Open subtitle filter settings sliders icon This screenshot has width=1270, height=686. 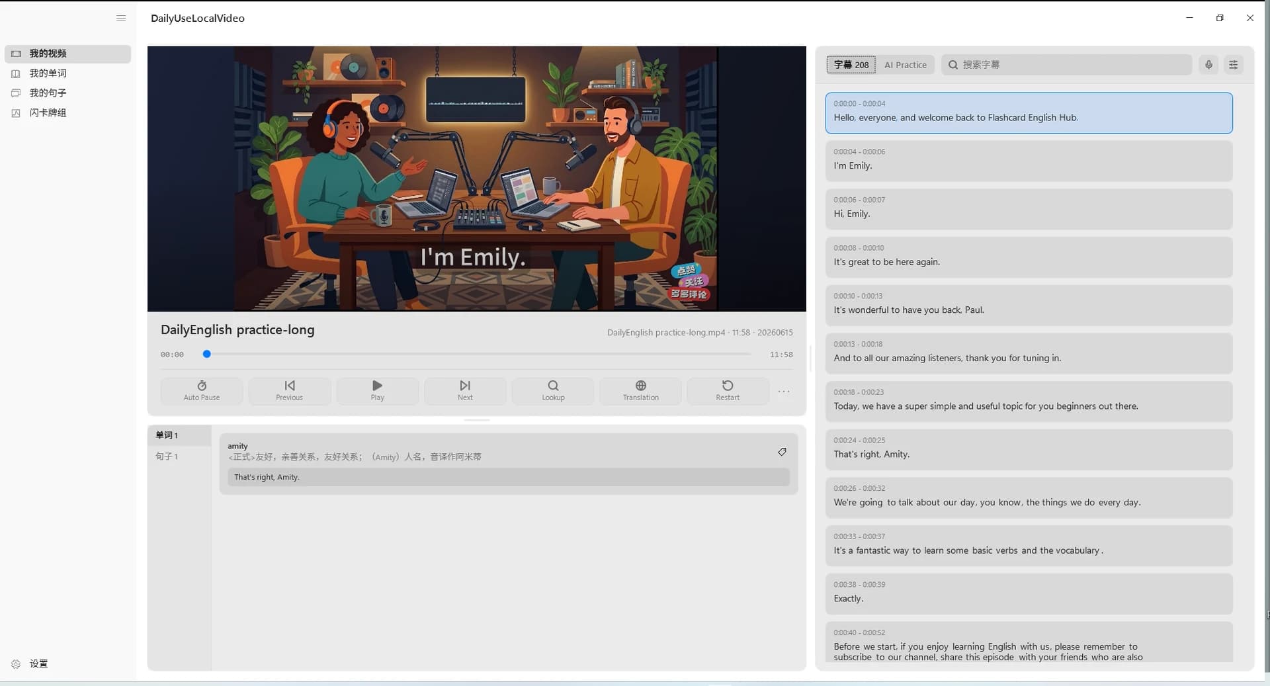(1234, 65)
